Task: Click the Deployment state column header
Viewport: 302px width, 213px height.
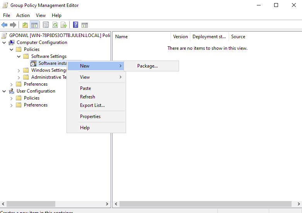Action: [209, 37]
